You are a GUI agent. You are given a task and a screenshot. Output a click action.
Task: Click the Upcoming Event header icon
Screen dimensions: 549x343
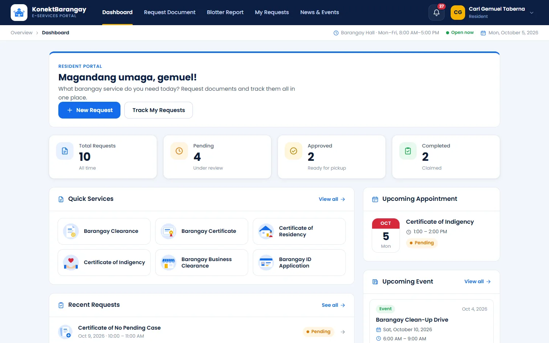tap(375, 282)
